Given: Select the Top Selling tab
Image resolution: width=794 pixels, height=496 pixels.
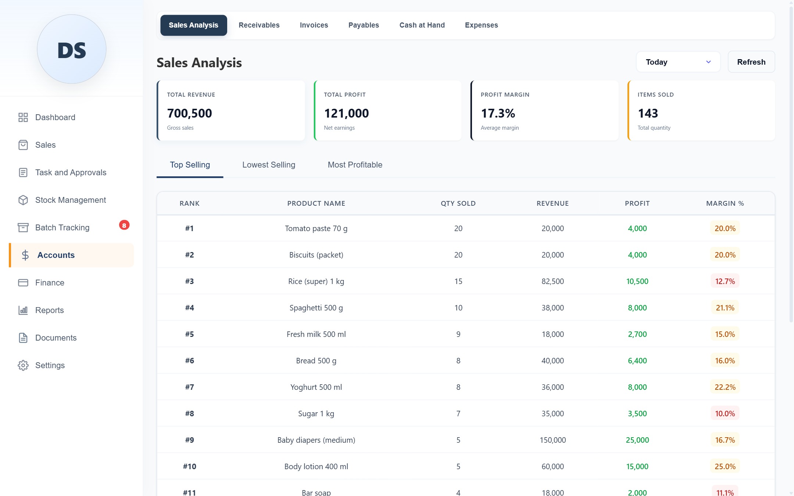Looking at the screenshot, I should tap(190, 165).
